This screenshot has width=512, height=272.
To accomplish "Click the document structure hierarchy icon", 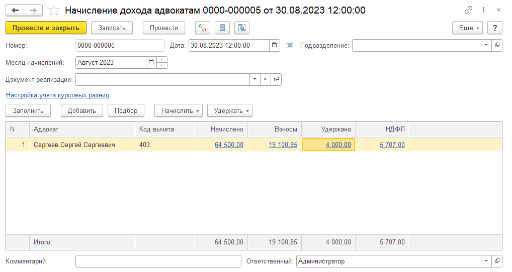I will point(241,28).
